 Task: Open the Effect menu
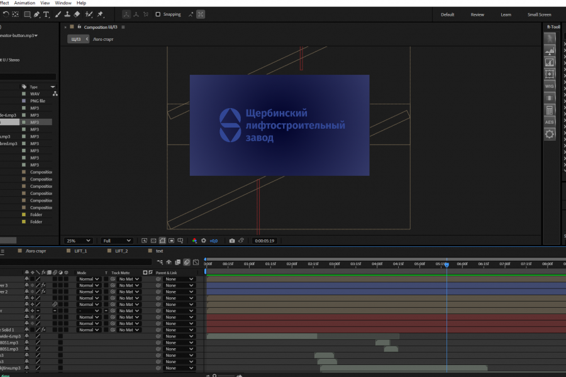pyautogui.click(x=4, y=3)
